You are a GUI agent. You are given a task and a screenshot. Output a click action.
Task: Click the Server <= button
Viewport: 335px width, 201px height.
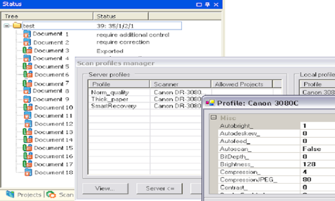coord(160,188)
